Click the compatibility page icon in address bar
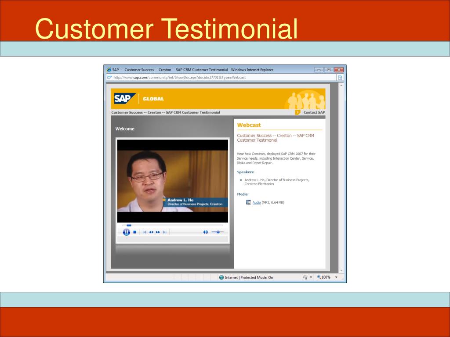This screenshot has height=337, width=450. [x=340, y=77]
